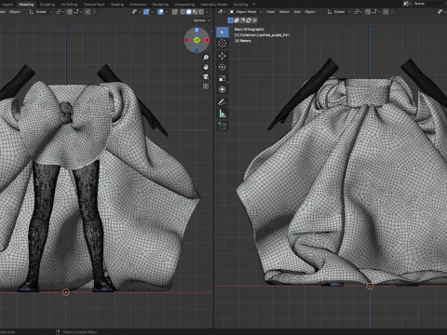Toggle overlays in left viewport header

point(160,12)
